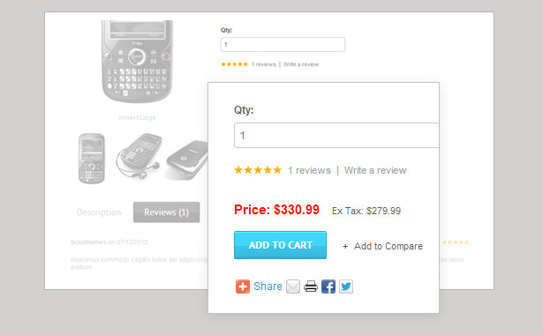
Task: Click the ADD TO CART button
Action: pos(280,245)
